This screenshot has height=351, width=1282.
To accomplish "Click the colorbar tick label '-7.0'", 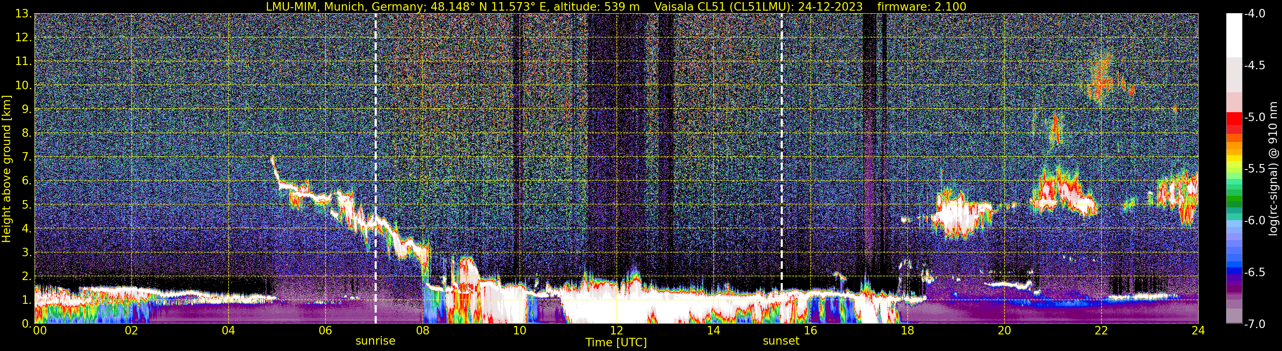I will point(1254,324).
